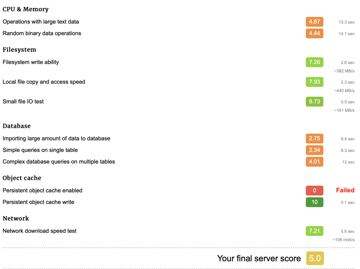Click the red 0 score badge
Viewport: 360px width, 269px height.
(x=314, y=190)
